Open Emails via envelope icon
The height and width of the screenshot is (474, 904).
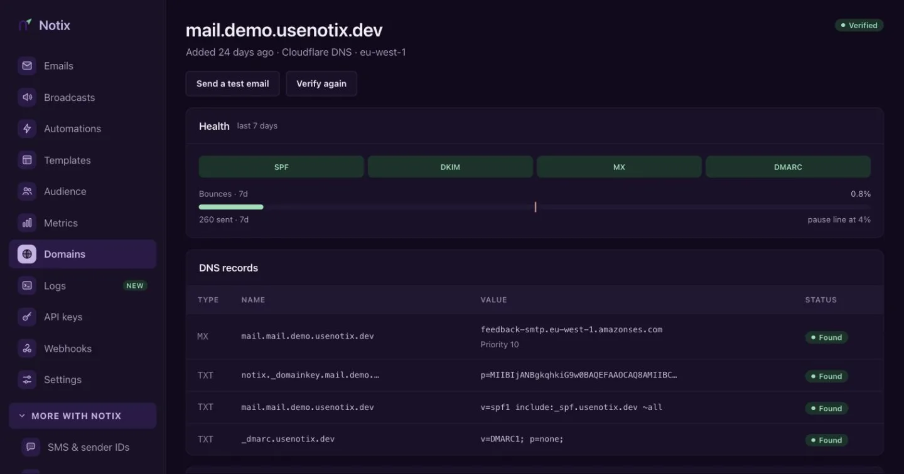(x=27, y=66)
